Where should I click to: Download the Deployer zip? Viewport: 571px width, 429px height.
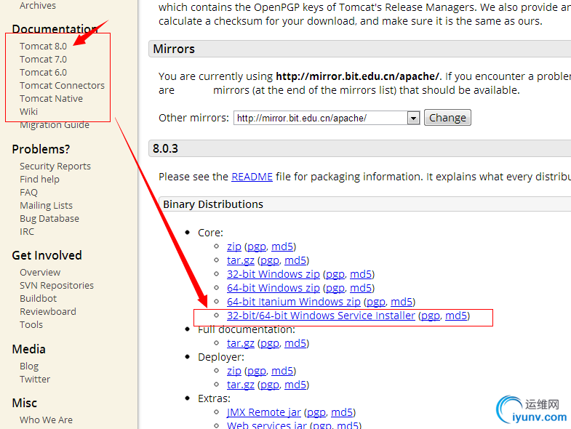point(234,371)
